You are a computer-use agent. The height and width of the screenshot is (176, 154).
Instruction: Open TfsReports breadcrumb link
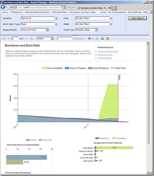16,12
